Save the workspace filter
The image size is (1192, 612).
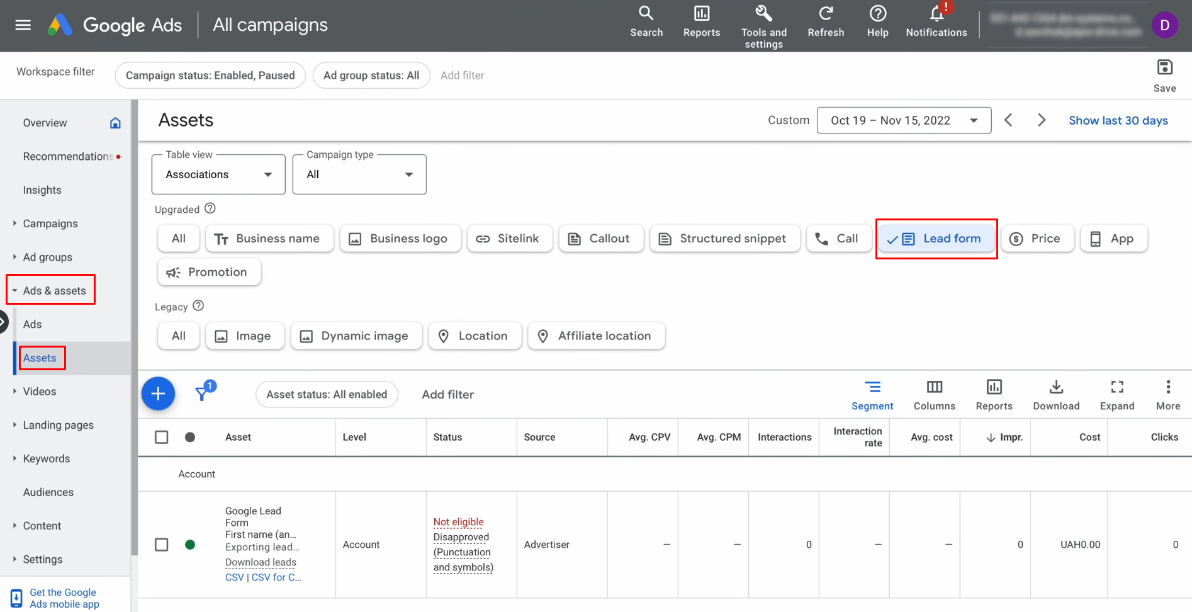pyautogui.click(x=1164, y=75)
